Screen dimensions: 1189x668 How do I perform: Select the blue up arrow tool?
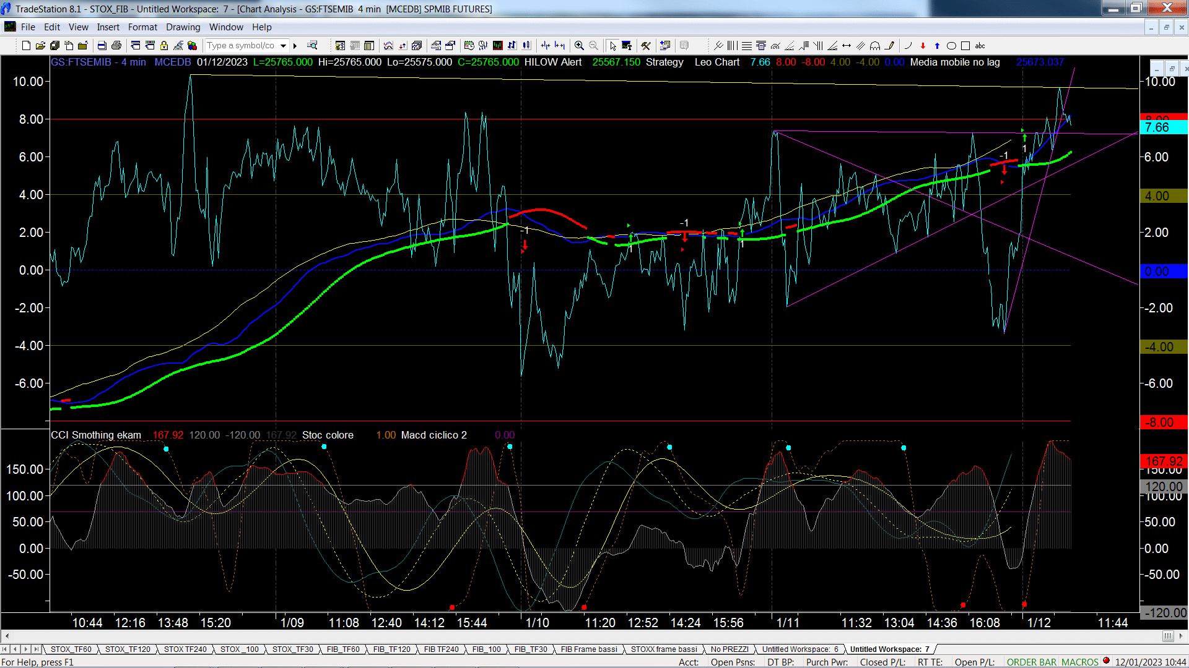[937, 46]
